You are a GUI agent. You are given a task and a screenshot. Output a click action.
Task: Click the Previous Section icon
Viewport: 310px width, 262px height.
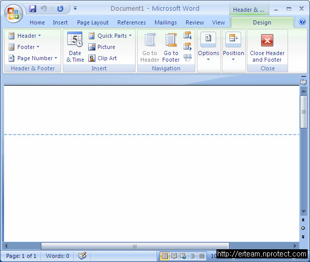(x=188, y=35)
